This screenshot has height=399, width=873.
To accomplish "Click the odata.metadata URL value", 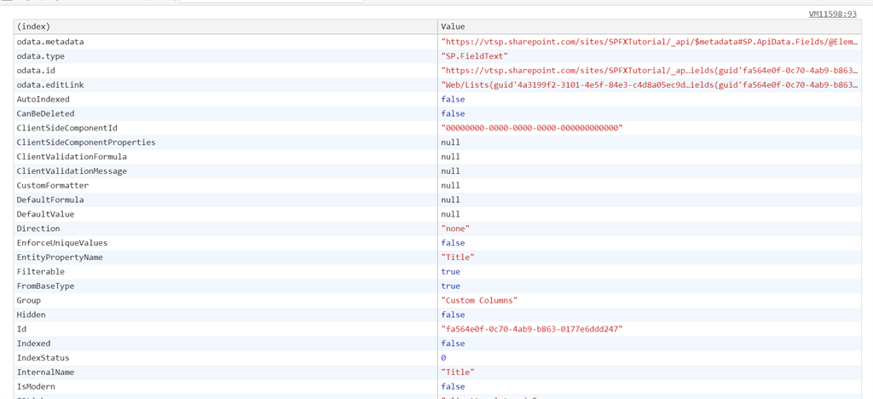I will click(648, 42).
